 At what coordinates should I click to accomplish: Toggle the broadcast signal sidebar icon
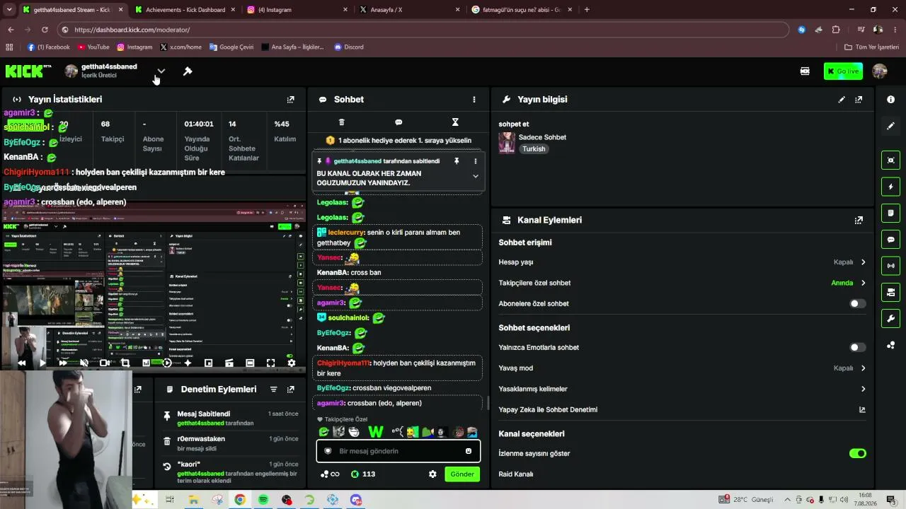tap(890, 266)
